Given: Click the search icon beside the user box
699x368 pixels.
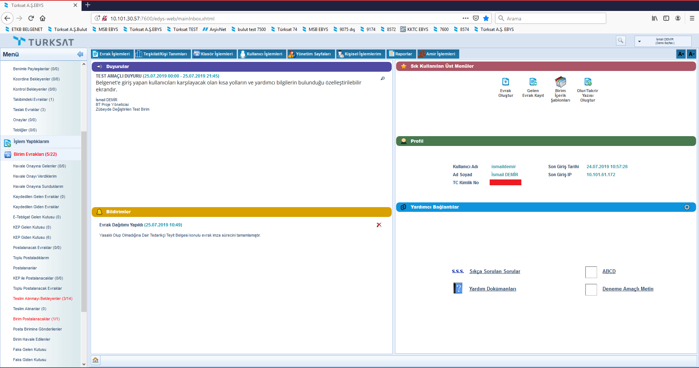Looking at the screenshot, I should (620, 40).
